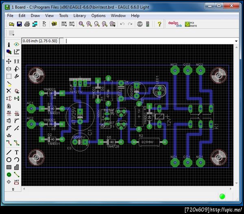Select the Text T tool
Screen dimensions: 244x214
[x=17, y=152]
